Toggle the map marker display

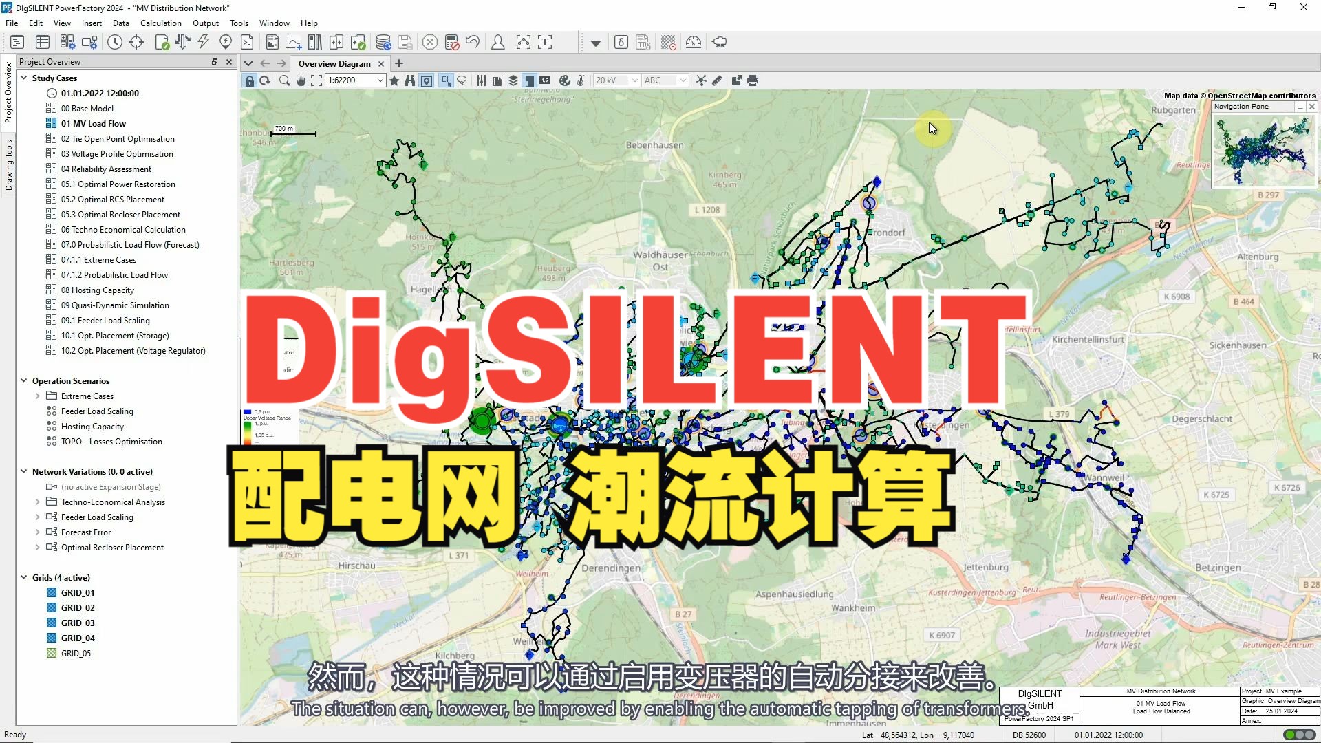tap(427, 80)
